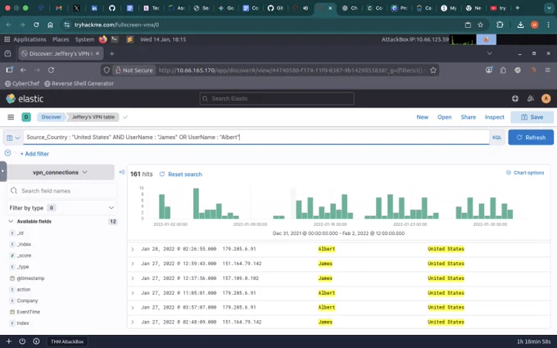Select the @timestamp field in sidebar
This screenshot has height=348, width=557.
pyautogui.click(x=30, y=278)
